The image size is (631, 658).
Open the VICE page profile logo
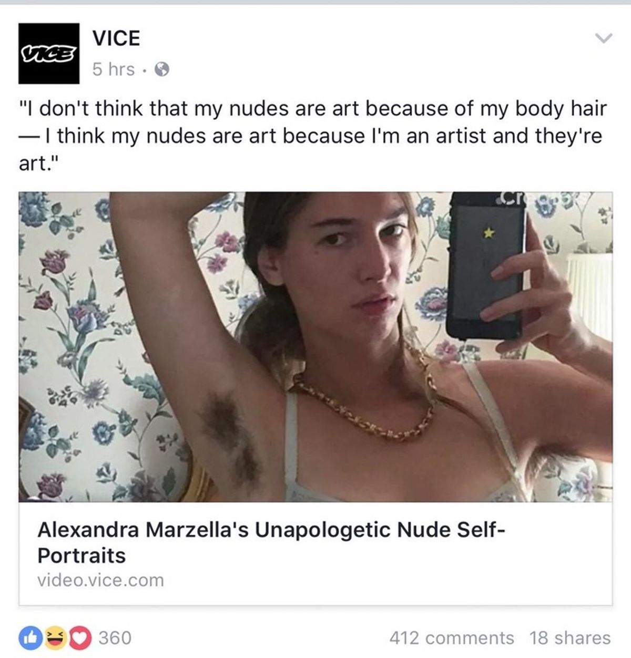pos(49,54)
